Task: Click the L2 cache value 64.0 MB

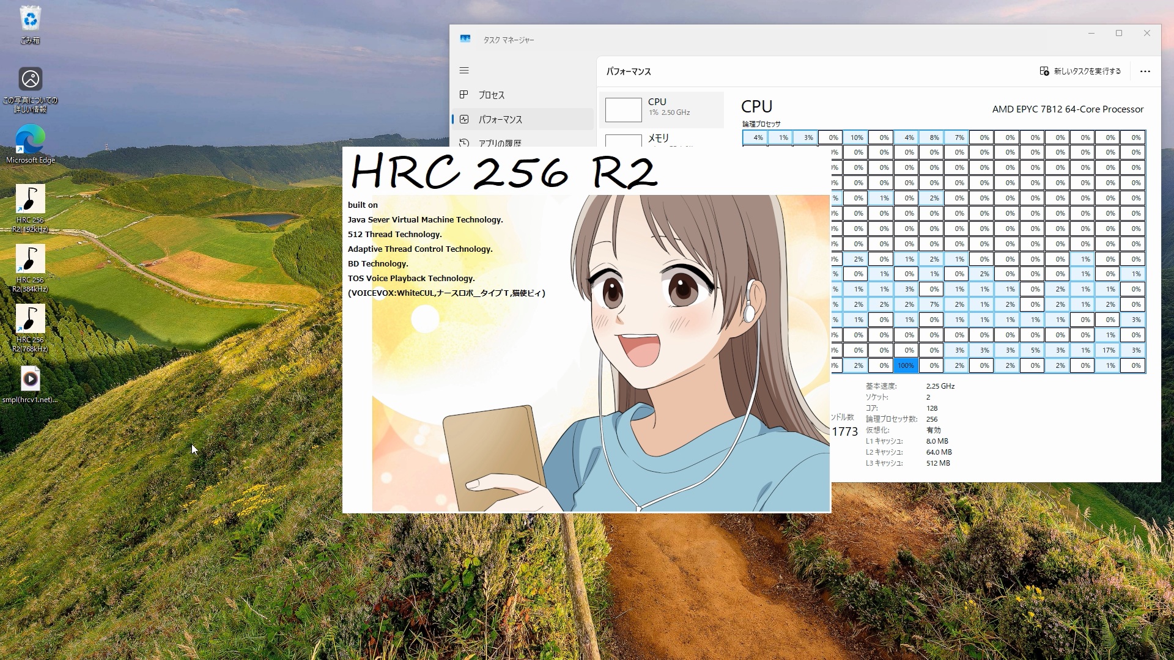Action: [x=939, y=452]
